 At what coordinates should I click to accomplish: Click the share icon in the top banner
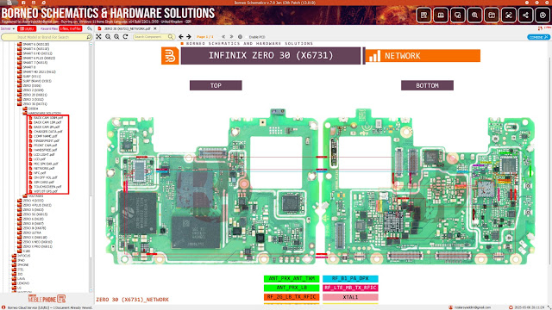coord(525,15)
